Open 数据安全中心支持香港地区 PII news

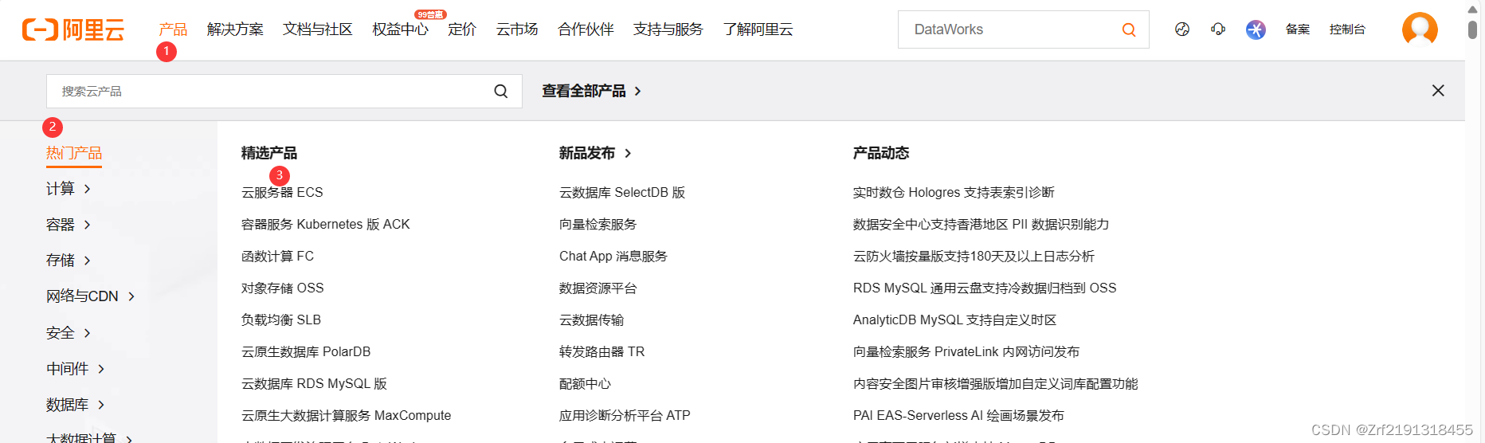(981, 224)
